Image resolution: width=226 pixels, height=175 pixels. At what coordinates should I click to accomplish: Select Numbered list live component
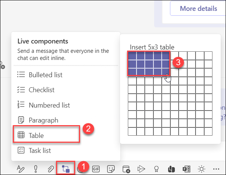click(x=49, y=105)
